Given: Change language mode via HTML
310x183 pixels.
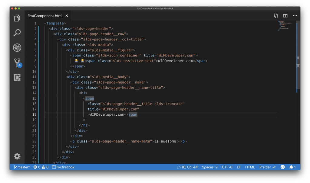Looking at the screenshot, I should (250, 167).
